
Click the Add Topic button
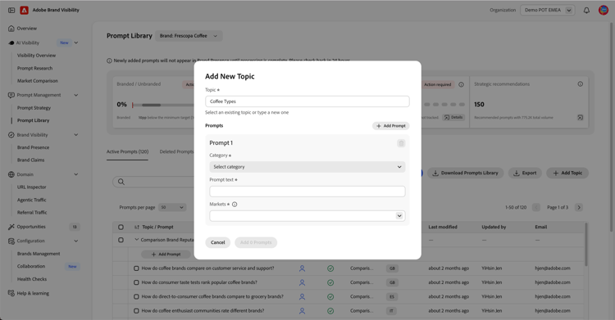click(x=567, y=173)
